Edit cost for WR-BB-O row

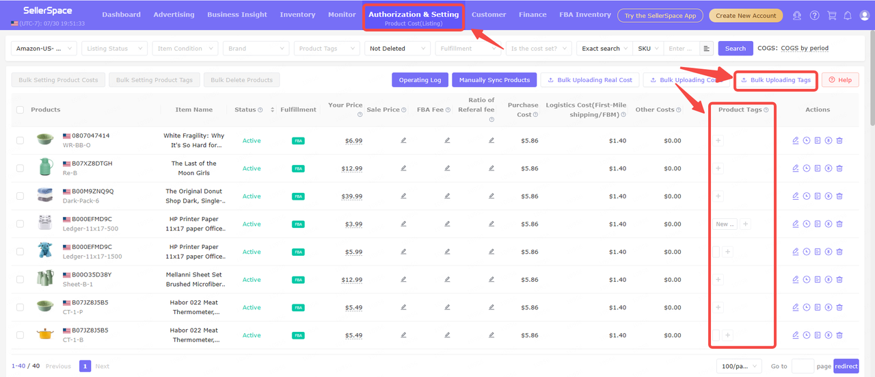point(796,140)
